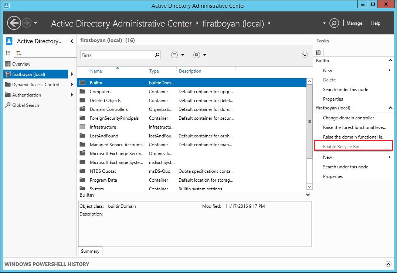Open Dynamic Access Control node
This screenshot has width=397, height=273.
36,85
